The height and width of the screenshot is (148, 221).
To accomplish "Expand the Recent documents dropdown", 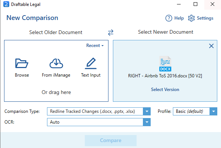I will [95, 46].
